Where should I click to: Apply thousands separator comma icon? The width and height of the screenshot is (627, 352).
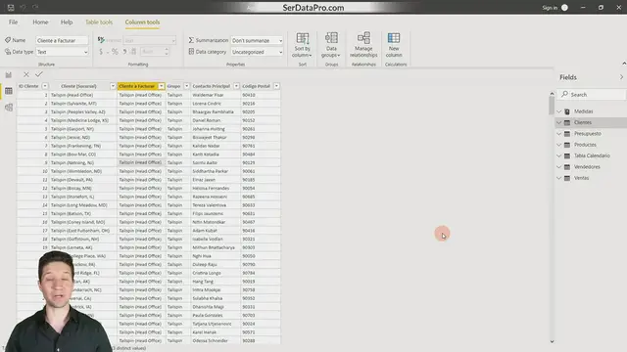pyautogui.click(x=124, y=52)
